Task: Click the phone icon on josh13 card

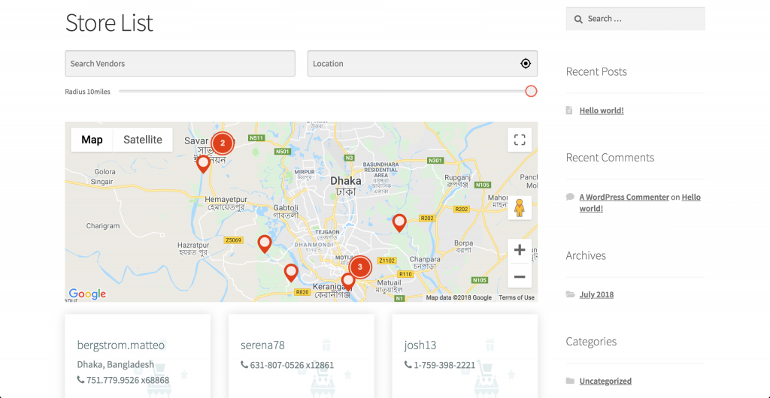Action: click(x=408, y=365)
